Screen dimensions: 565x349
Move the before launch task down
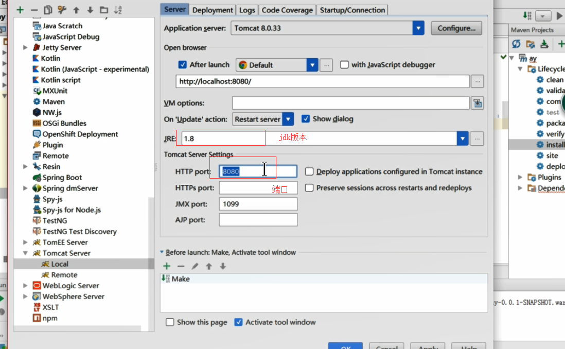point(223,266)
